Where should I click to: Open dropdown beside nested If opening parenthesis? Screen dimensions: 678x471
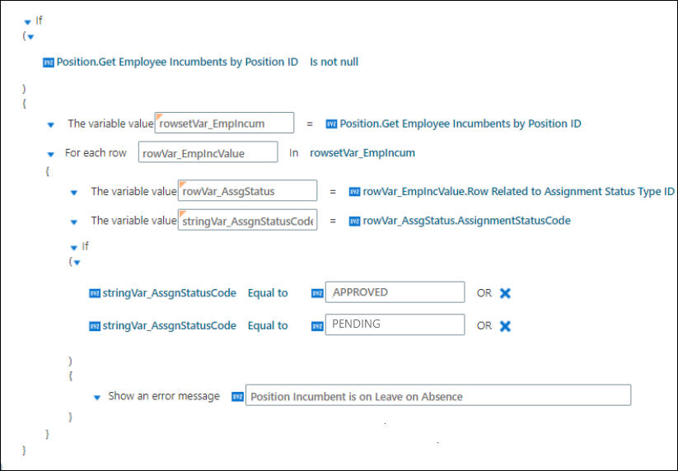[x=77, y=263]
